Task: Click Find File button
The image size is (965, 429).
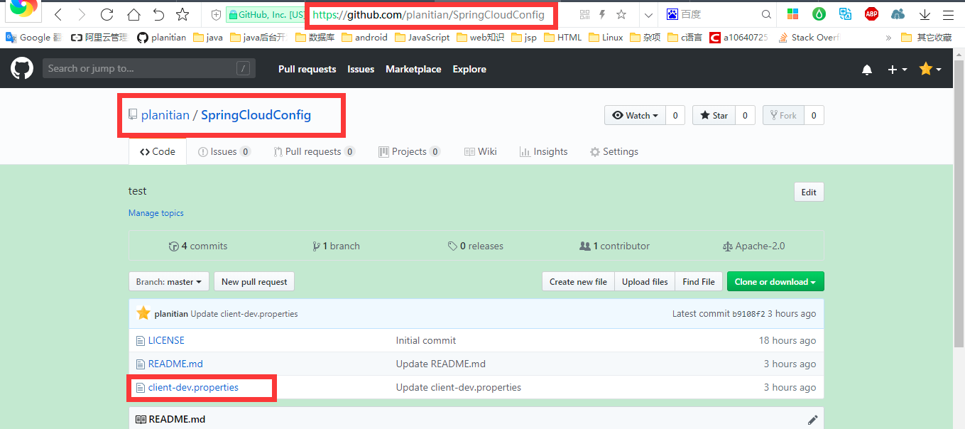Action: pyautogui.click(x=699, y=281)
